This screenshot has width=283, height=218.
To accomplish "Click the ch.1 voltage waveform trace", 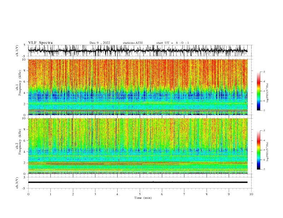I will [138, 51].
